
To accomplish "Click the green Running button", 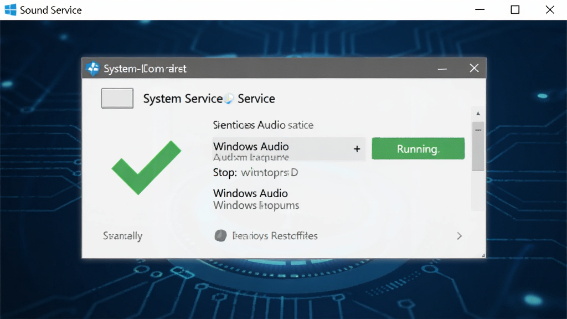I will click(418, 148).
